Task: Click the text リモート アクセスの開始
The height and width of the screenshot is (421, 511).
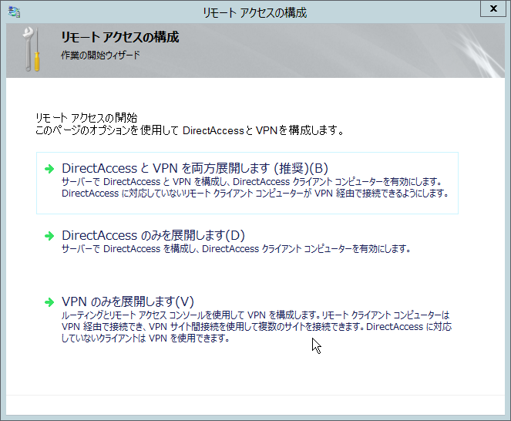Action: [86, 118]
